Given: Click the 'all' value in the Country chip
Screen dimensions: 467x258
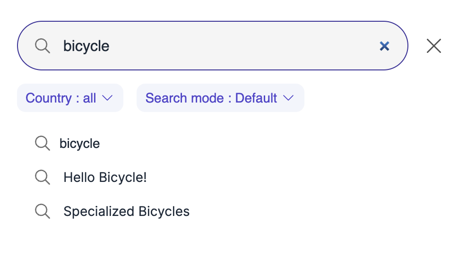Looking at the screenshot, I should 89,98.
